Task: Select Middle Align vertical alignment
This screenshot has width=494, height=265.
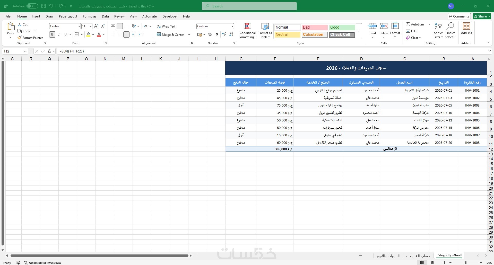Action: click(x=119, y=26)
